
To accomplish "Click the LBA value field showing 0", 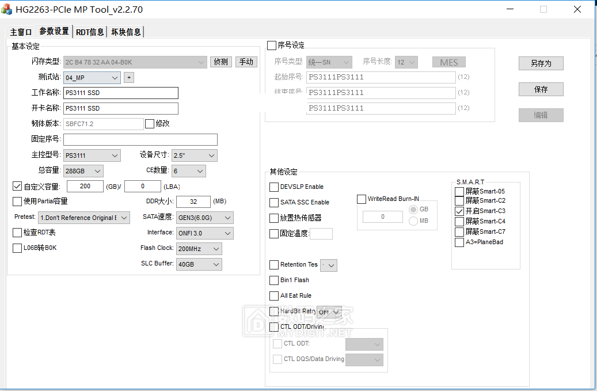I will point(142,186).
